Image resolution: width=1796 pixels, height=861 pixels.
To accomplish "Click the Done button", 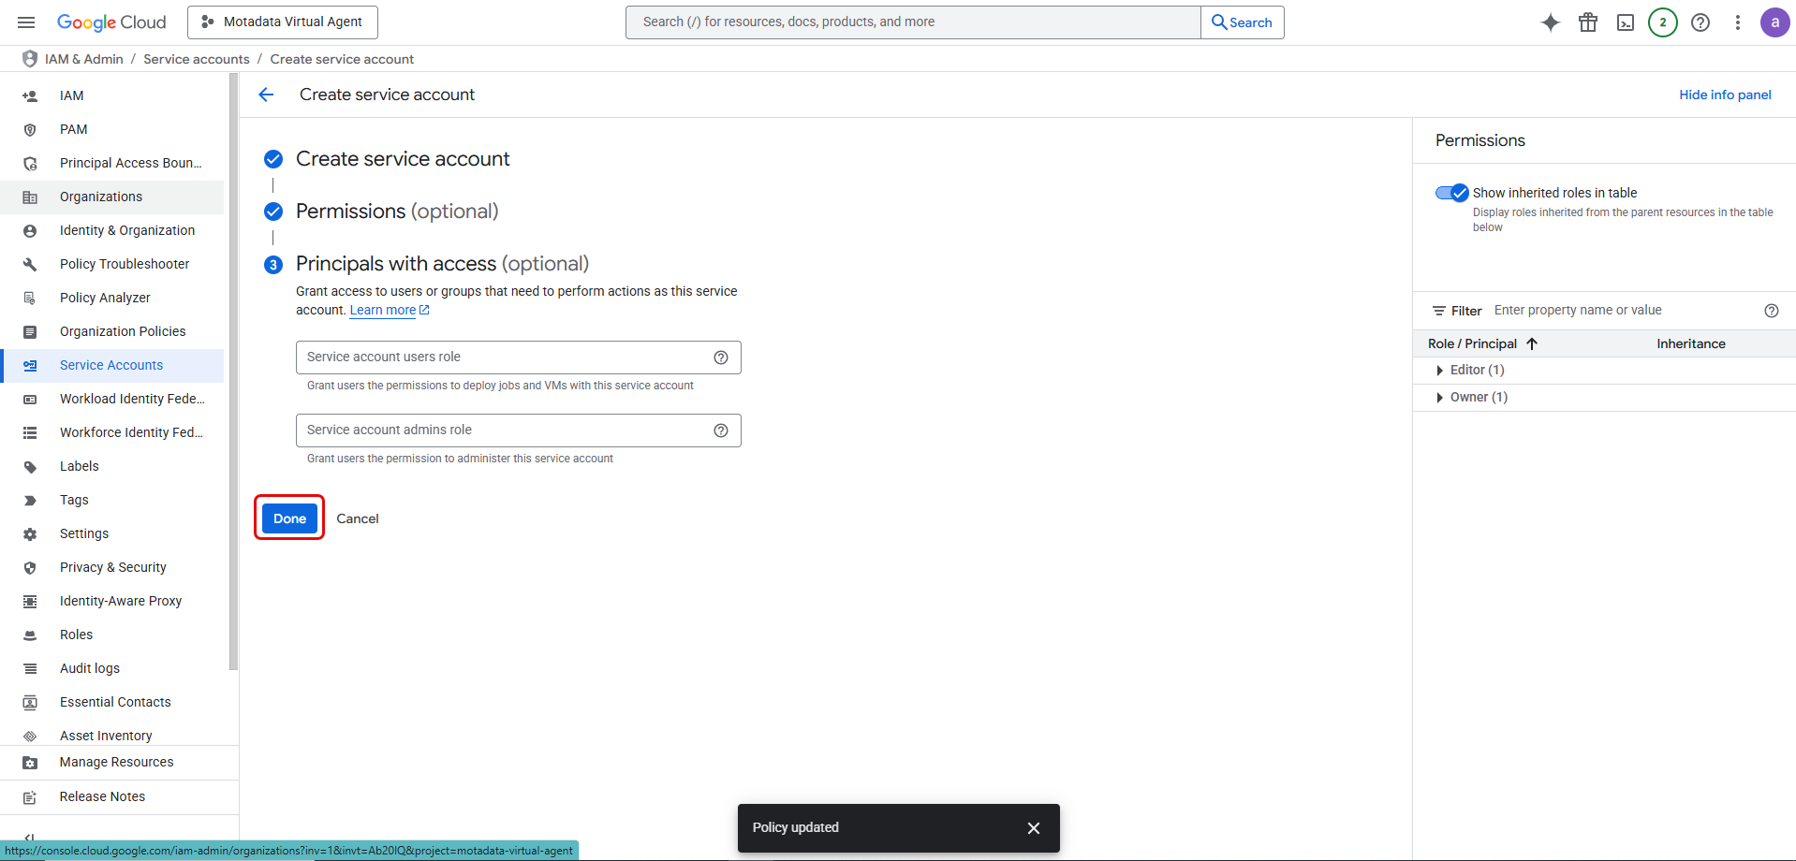I will 288,518.
